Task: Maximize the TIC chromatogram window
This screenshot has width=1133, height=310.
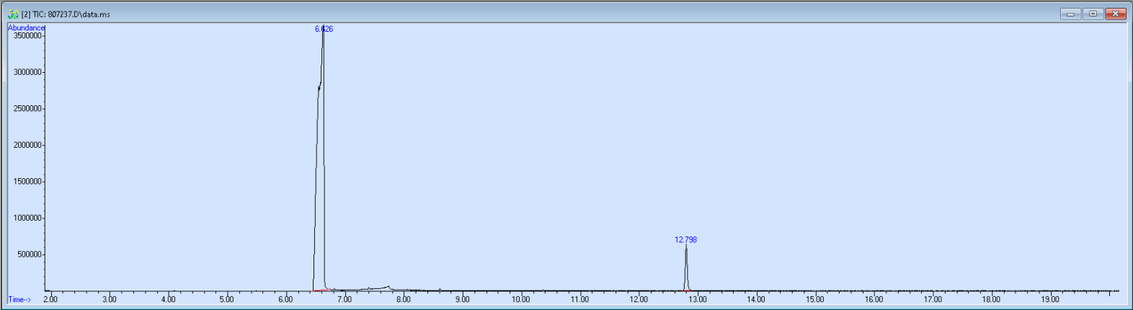Action: (1093, 14)
